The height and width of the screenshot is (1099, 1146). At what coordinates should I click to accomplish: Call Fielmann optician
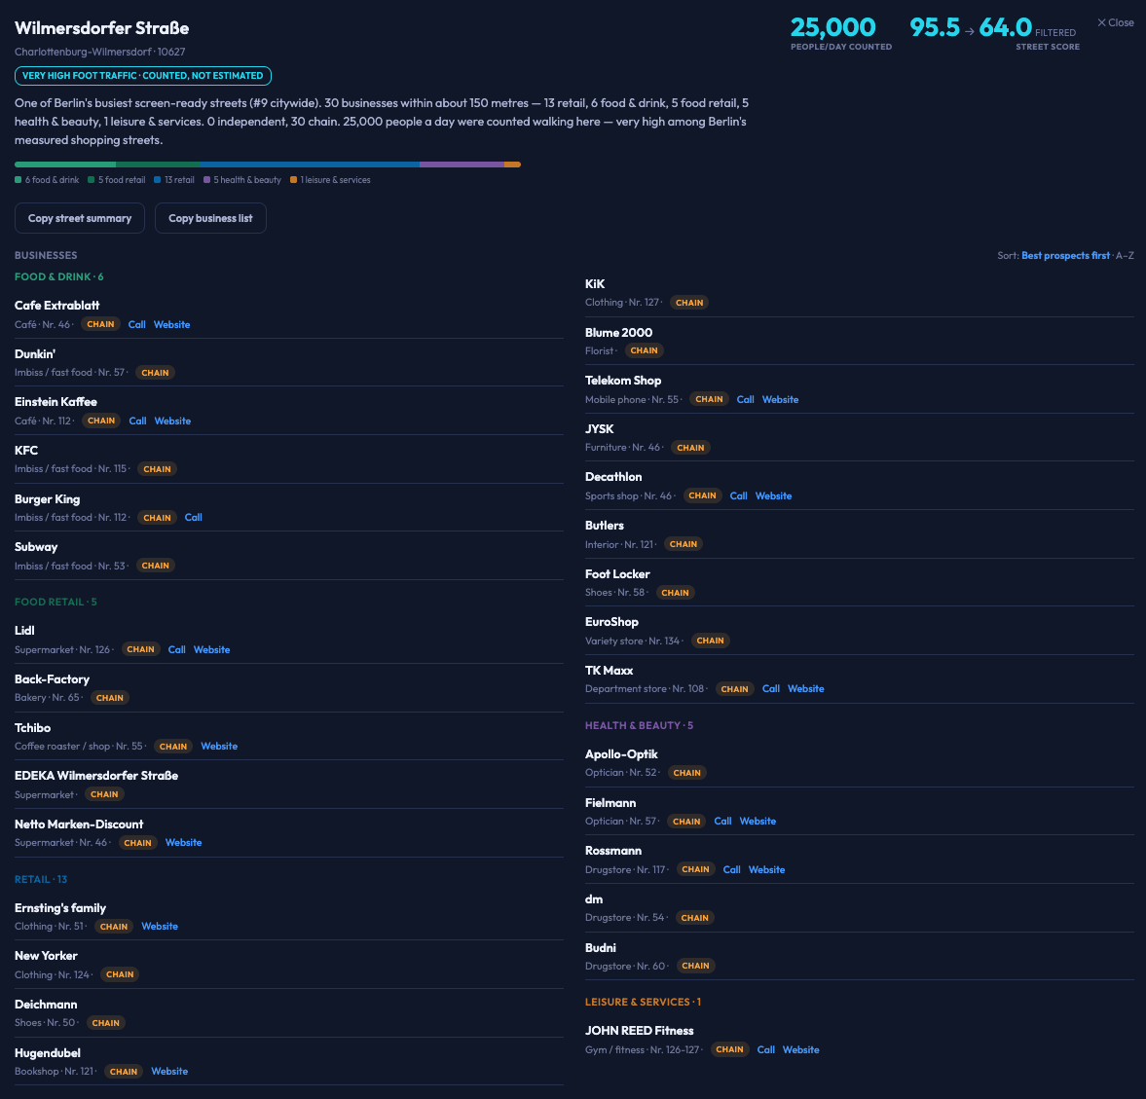tap(722, 822)
